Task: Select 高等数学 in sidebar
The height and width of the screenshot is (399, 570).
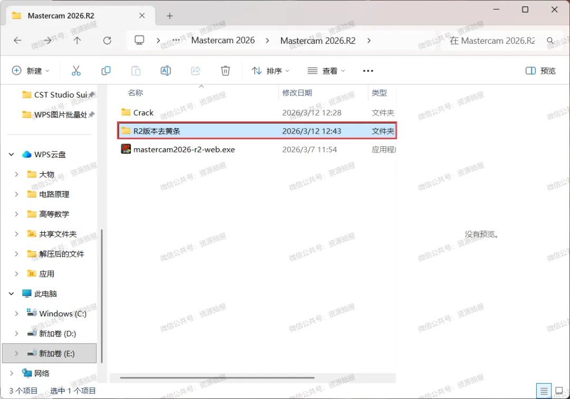Action: pyautogui.click(x=54, y=214)
